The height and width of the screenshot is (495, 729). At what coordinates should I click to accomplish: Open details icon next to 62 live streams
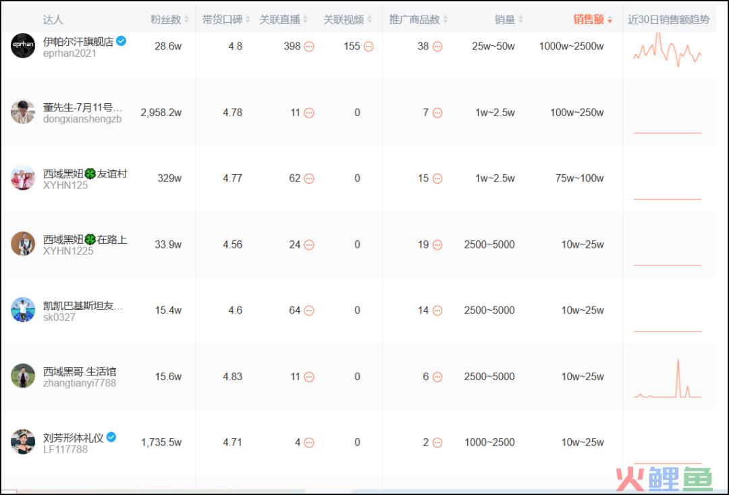pos(308,179)
